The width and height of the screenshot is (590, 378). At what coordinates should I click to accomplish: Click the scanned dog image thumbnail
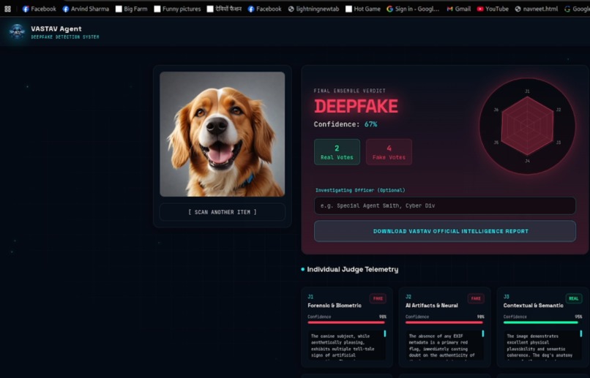(x=223, y=134)
